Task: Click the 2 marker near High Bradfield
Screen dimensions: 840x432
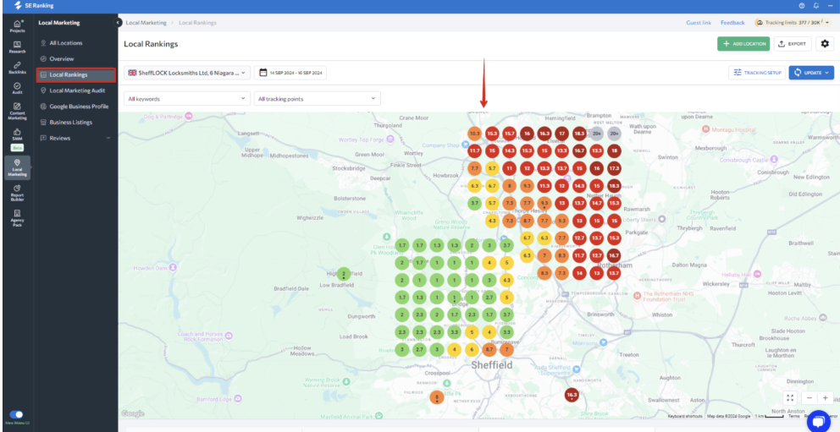Action: pos(344,274)
